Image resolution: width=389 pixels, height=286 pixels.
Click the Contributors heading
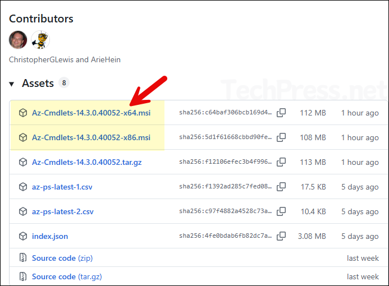[x=41, y=19]
